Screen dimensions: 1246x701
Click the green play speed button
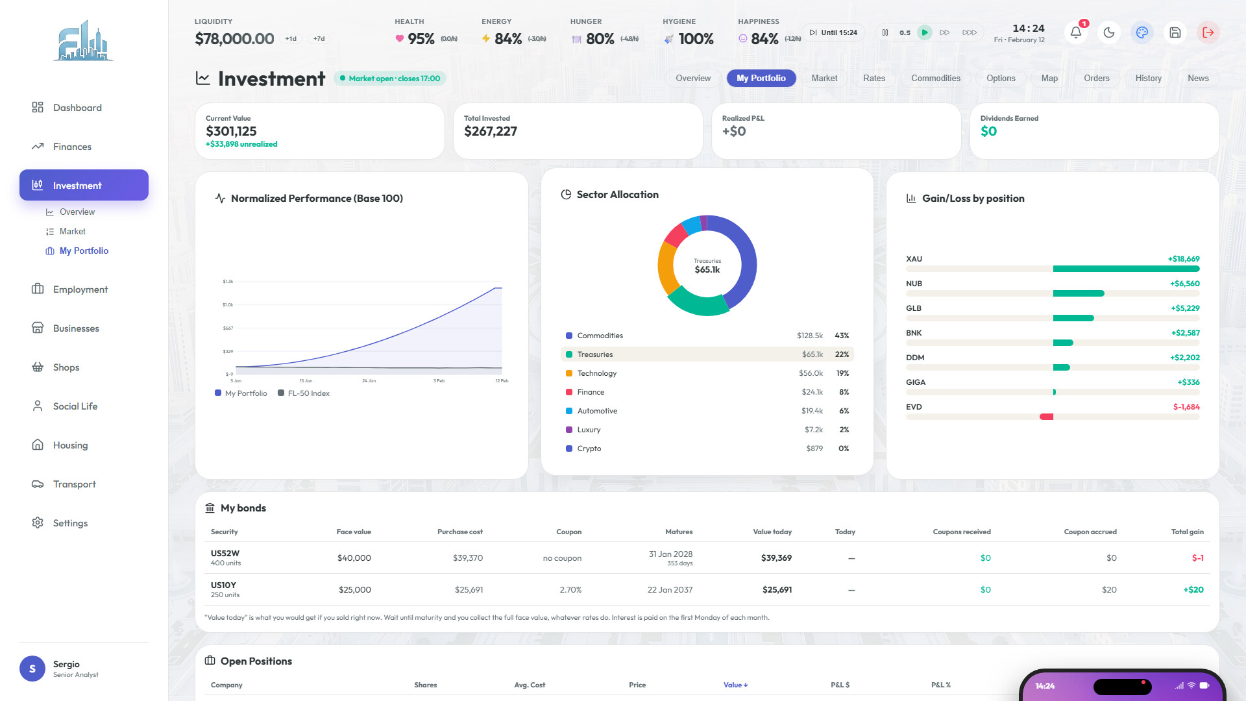925,32
